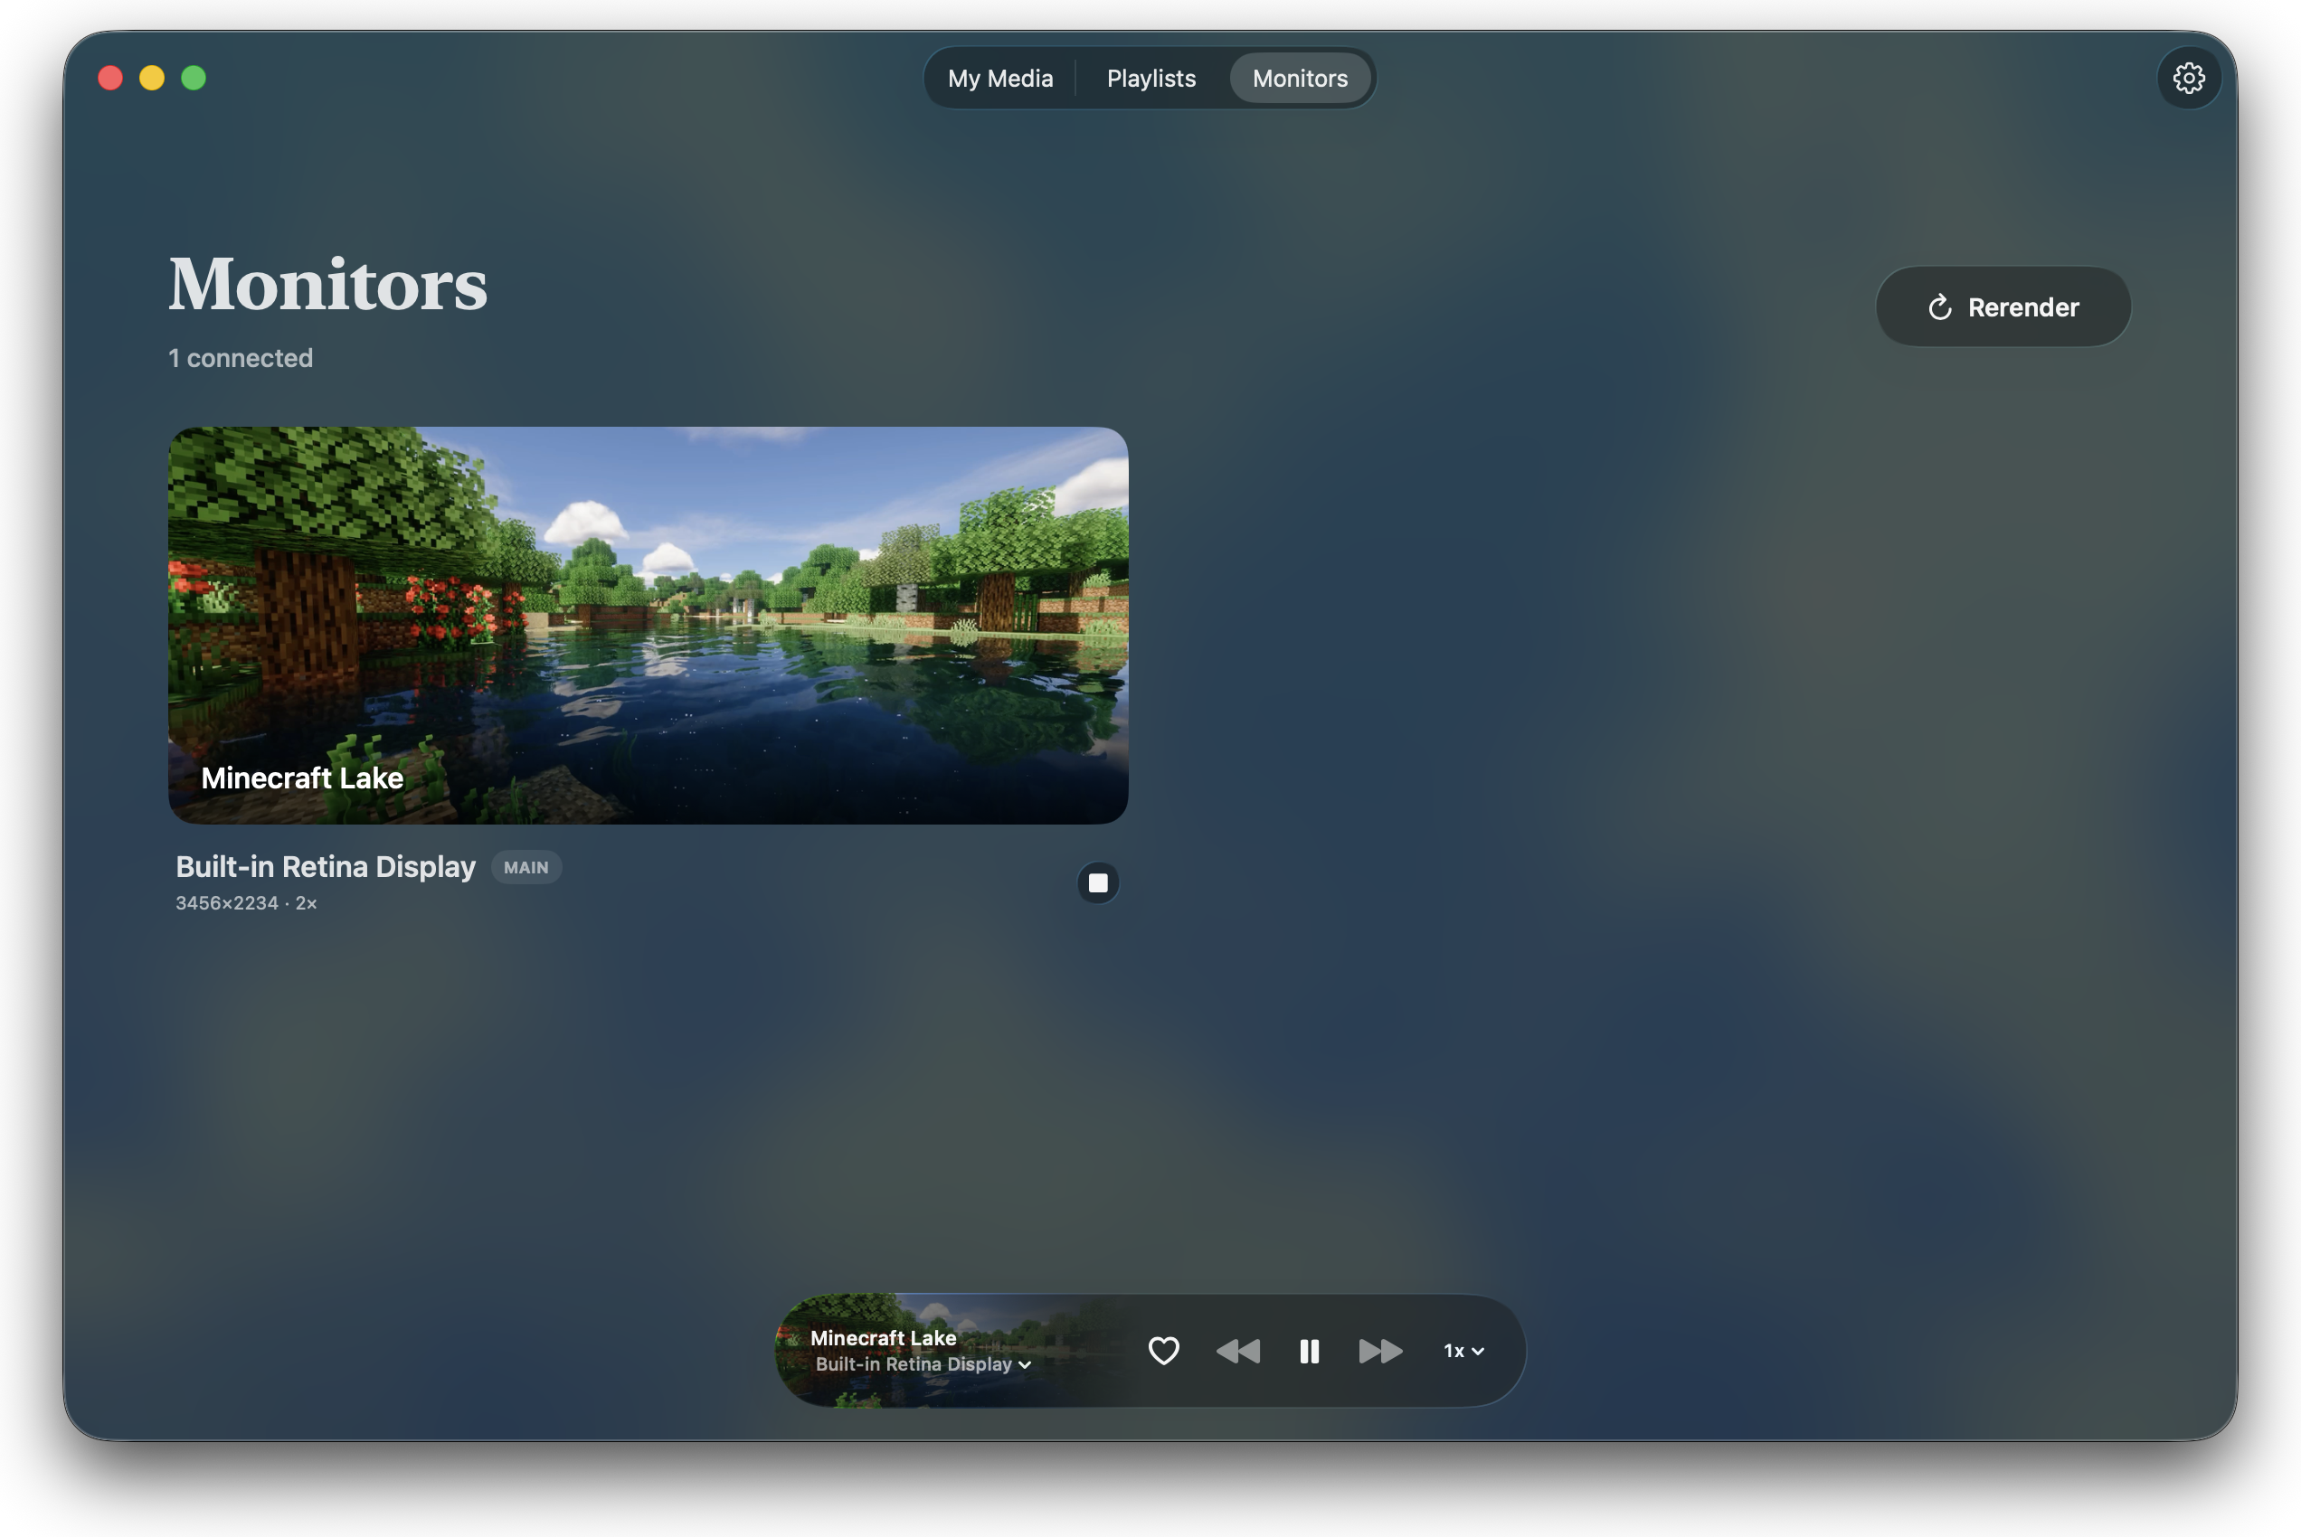Screen dimensions: 2301x1537
Task: Pause the current wallpaper playback
Action: click(x=1309, y=1351)
